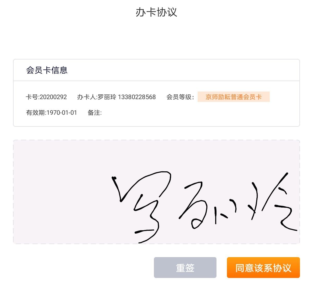Viewport: 313px width, 291px height.
Task: Agree via 同意该系协议 button
Action: pyautogui.click(x=263, y=268)
